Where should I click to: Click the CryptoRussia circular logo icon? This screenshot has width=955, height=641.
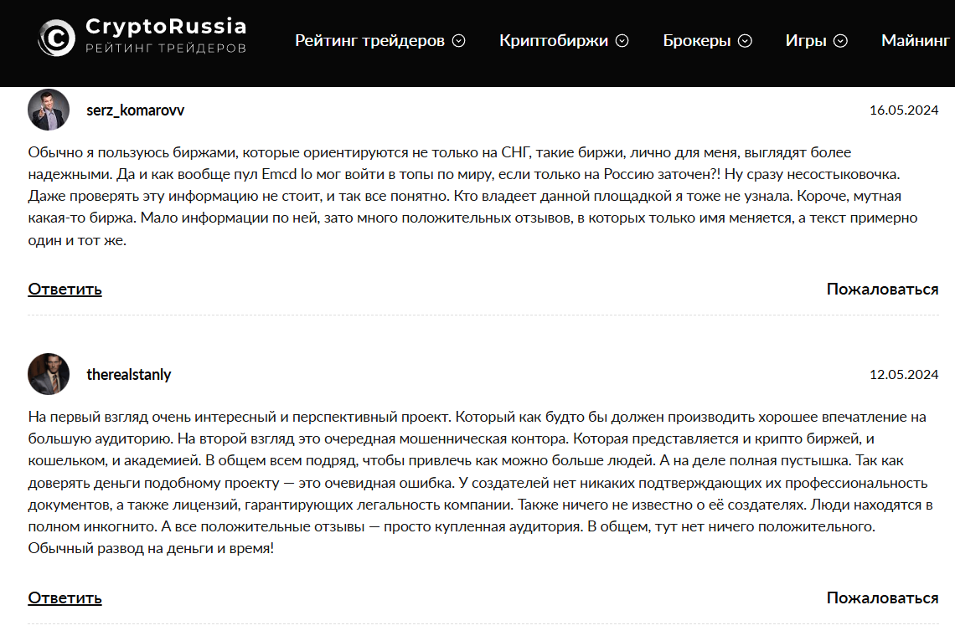(x=56, y=38)
